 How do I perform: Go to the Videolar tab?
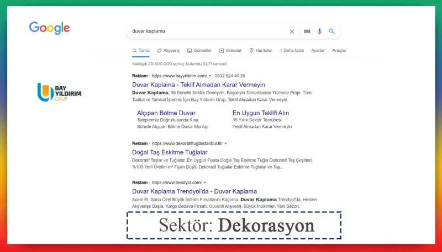(x=230, y=51)
